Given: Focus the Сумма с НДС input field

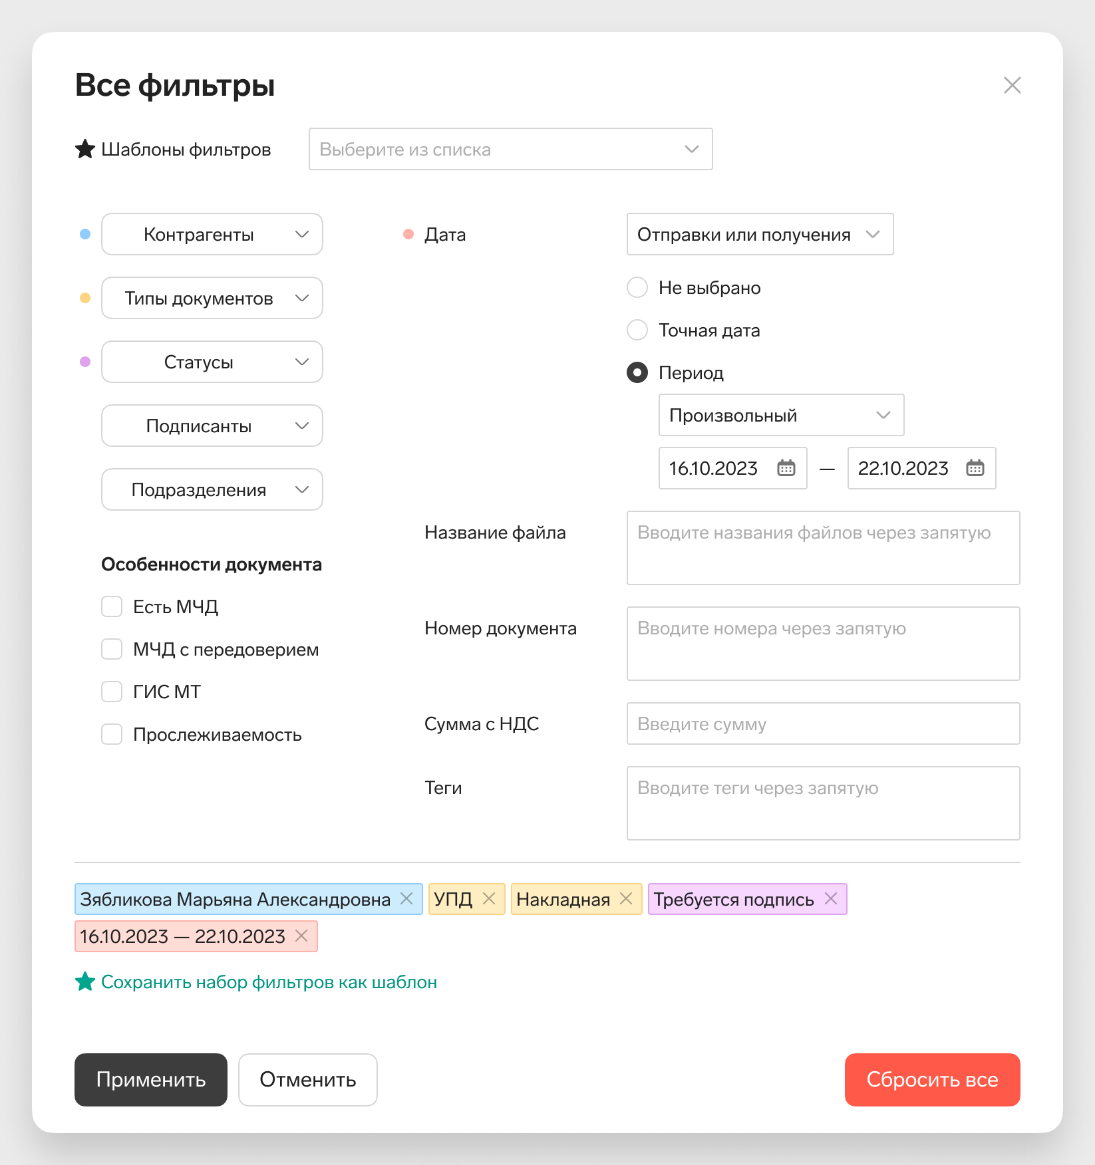Looking at the screenshot, I should tap(824, 723).
